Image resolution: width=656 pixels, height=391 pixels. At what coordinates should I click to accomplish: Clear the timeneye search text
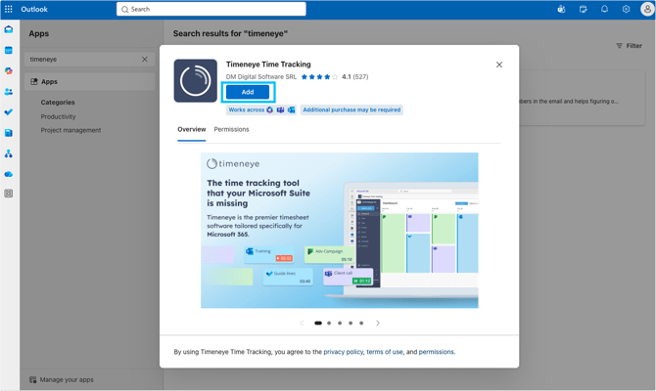click(145, 60)
